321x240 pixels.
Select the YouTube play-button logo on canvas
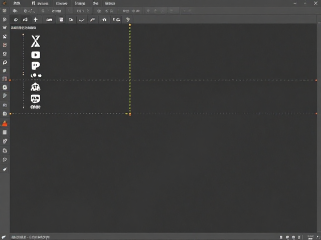[x=36, y=55]
